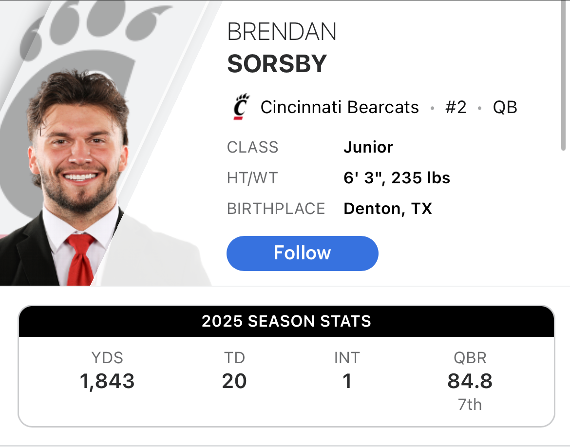
Task: Open the Cincinnati Bearcats team link
Action: click(x=340, y=107)
